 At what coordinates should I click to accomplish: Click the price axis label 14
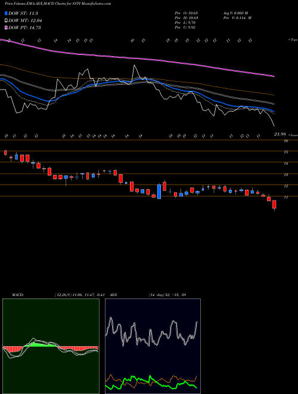[286, 164]
